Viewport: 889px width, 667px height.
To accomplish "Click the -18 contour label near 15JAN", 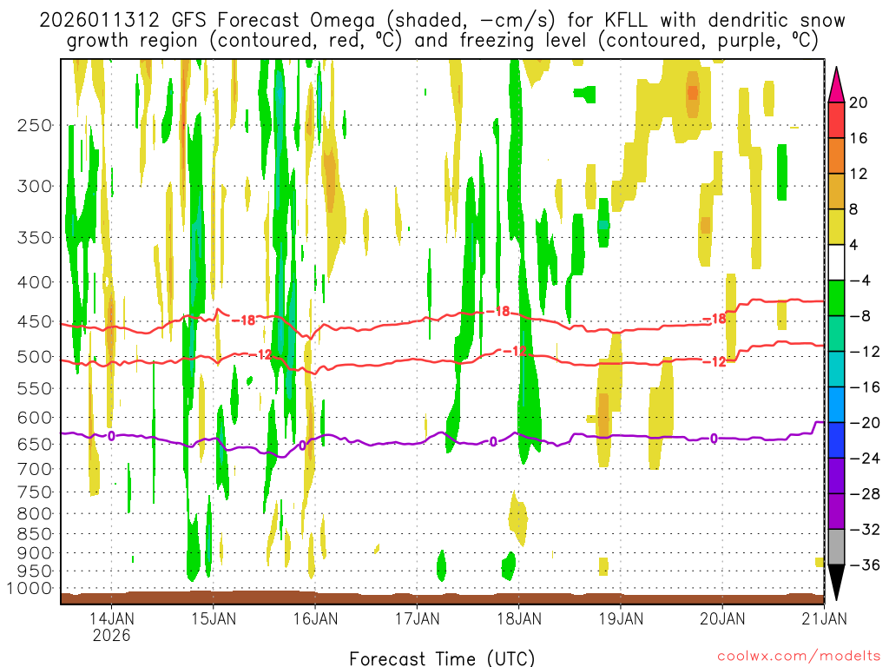I will tap(244, 320).
